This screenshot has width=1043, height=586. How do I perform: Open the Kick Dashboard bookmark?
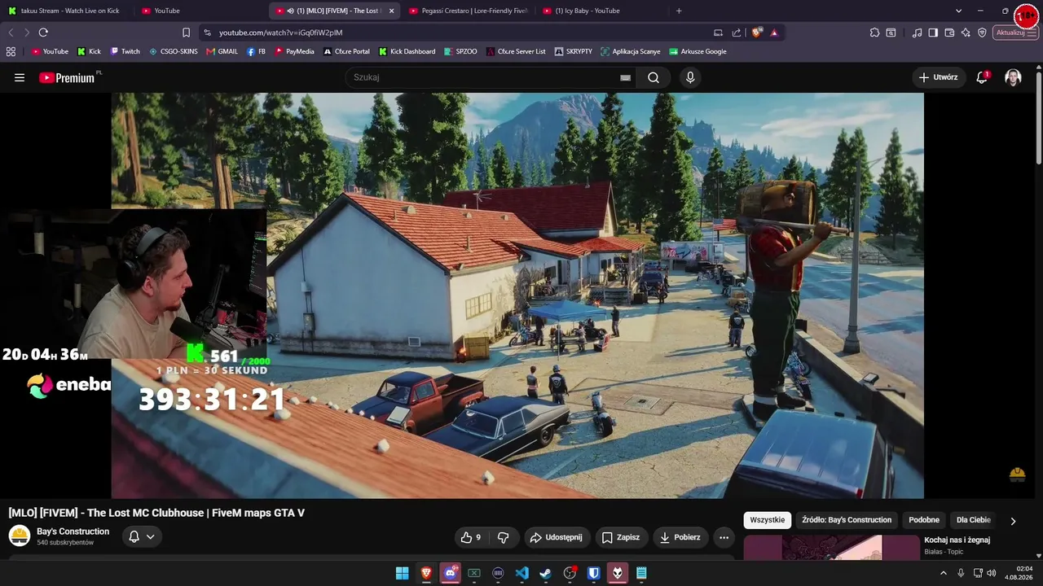[x=407, y=51]
